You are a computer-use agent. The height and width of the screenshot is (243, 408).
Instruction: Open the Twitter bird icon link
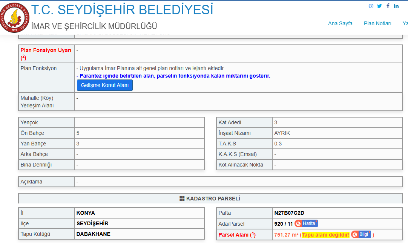[x=379, y=6]
